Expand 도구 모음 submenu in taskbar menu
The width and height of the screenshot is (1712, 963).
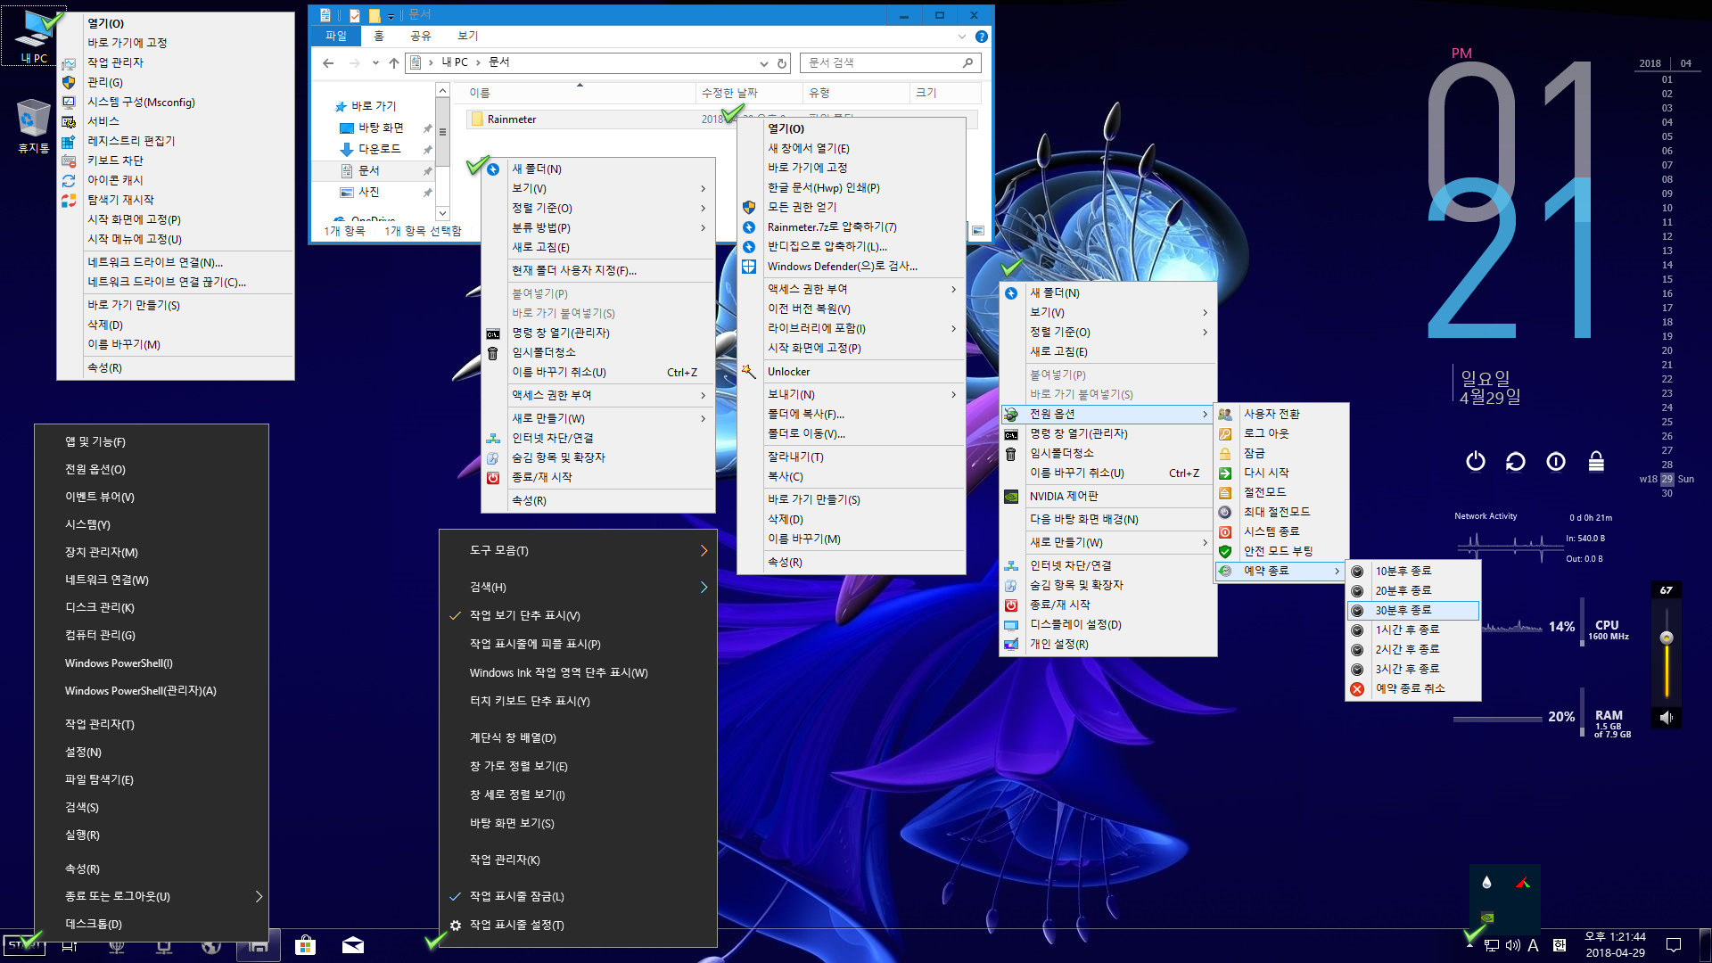[578, 551]
